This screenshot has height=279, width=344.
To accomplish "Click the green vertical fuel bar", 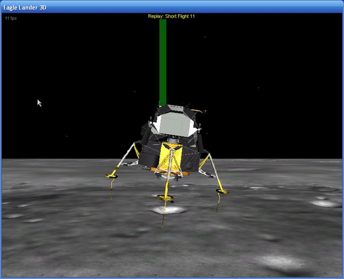I will (x=163, y=63).
